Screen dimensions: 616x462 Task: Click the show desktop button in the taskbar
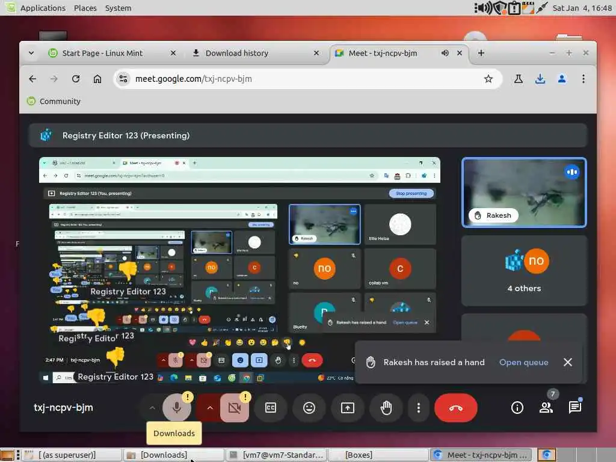7,455
